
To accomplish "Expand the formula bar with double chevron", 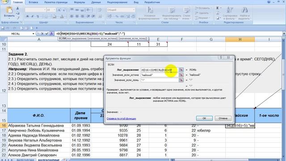I will [284, 34].
